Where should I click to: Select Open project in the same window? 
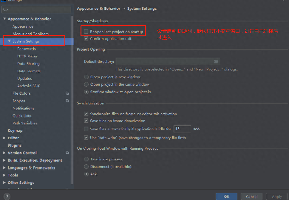click(86, 85)
